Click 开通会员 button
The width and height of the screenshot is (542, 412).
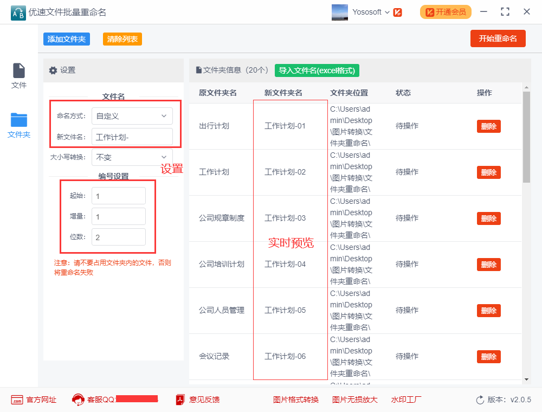point(446,12)
